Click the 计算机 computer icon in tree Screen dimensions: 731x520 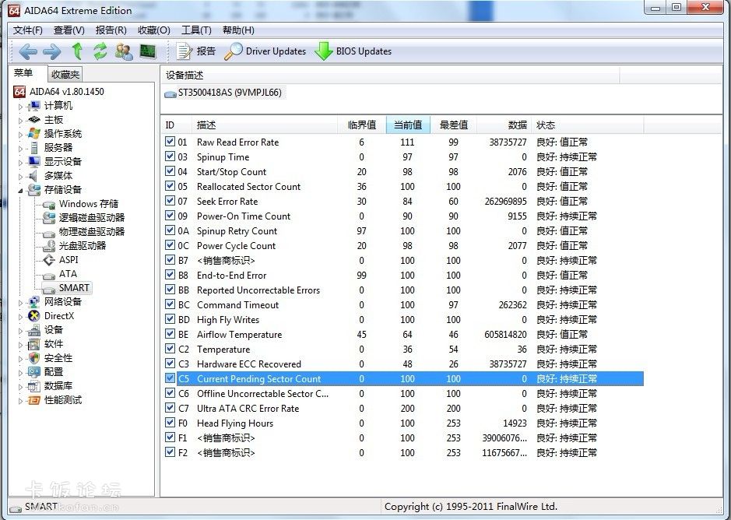[34, 106]
